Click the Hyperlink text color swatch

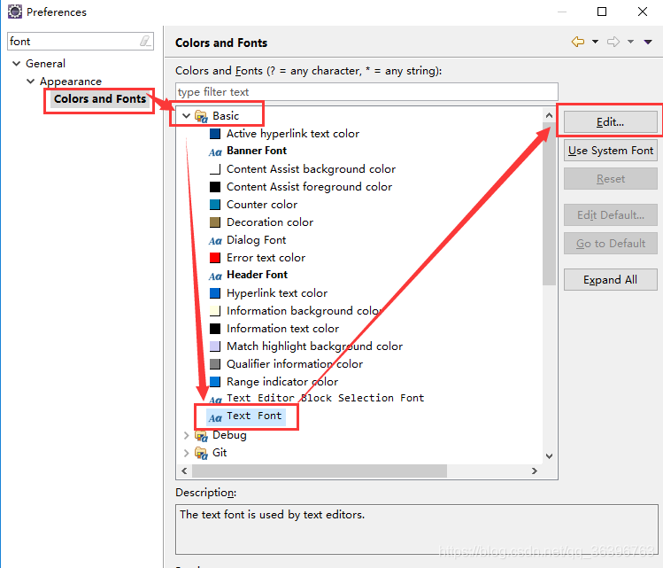[x=215, y=293]
